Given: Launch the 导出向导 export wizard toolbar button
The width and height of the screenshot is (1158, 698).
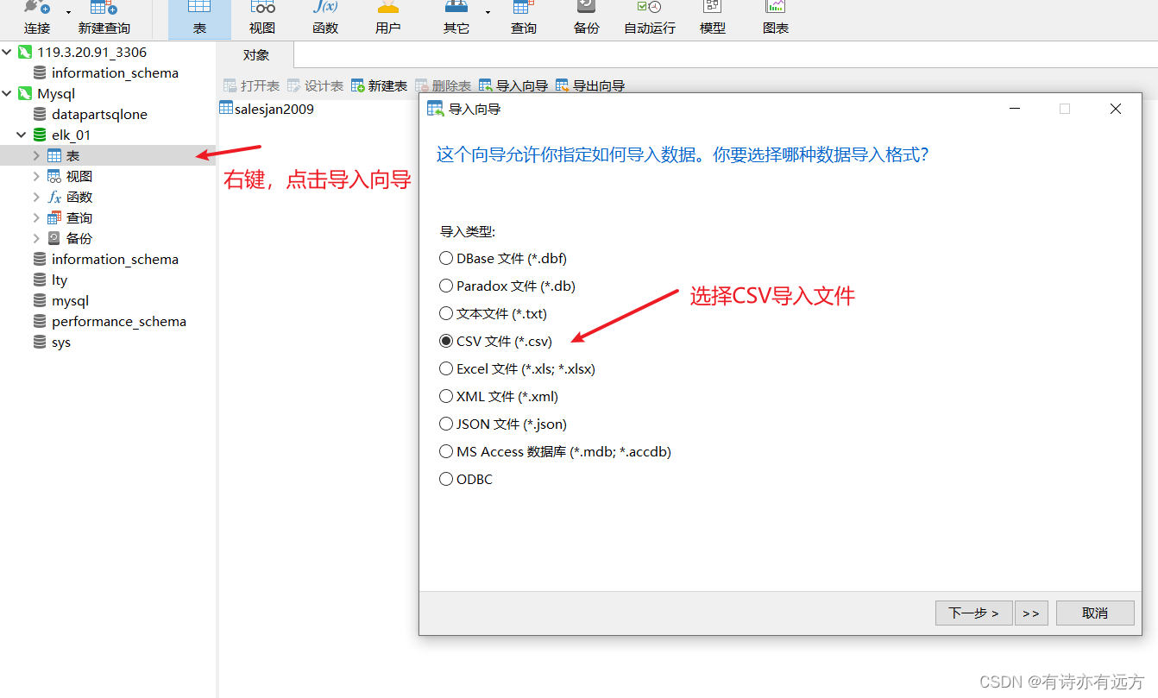Looking at the screenshot, I should point(590,85).
